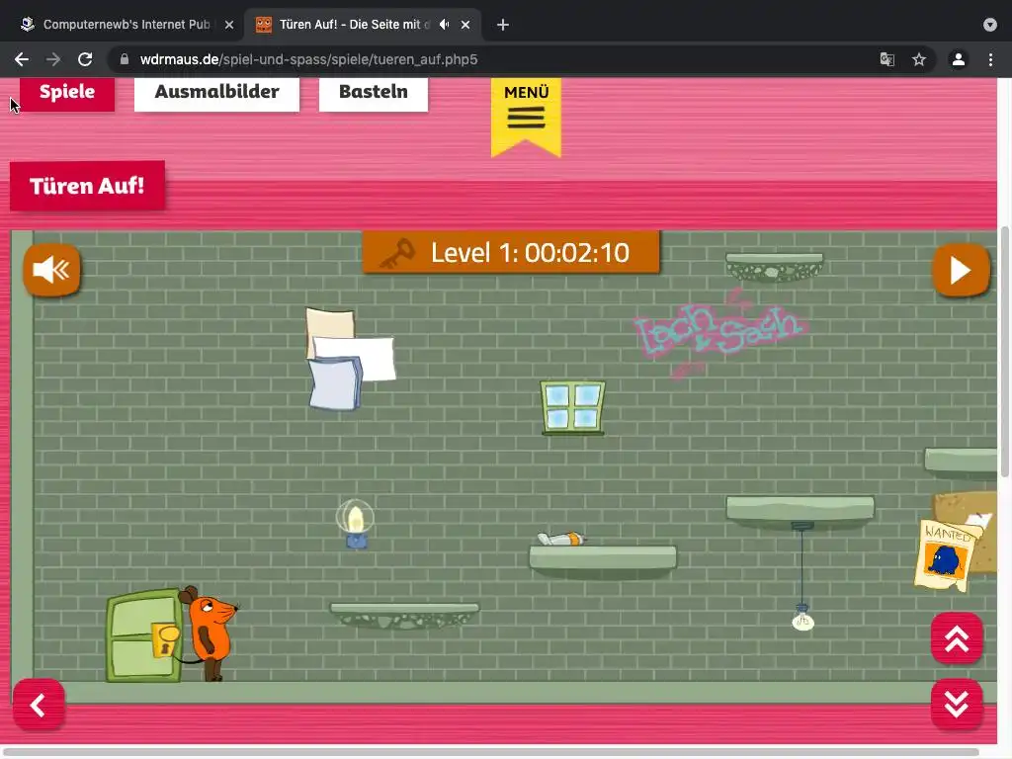Screen dimensions: 1012x759
Task: Close the Türen Auf! browser tab
Action: click(x=465, y=25)
